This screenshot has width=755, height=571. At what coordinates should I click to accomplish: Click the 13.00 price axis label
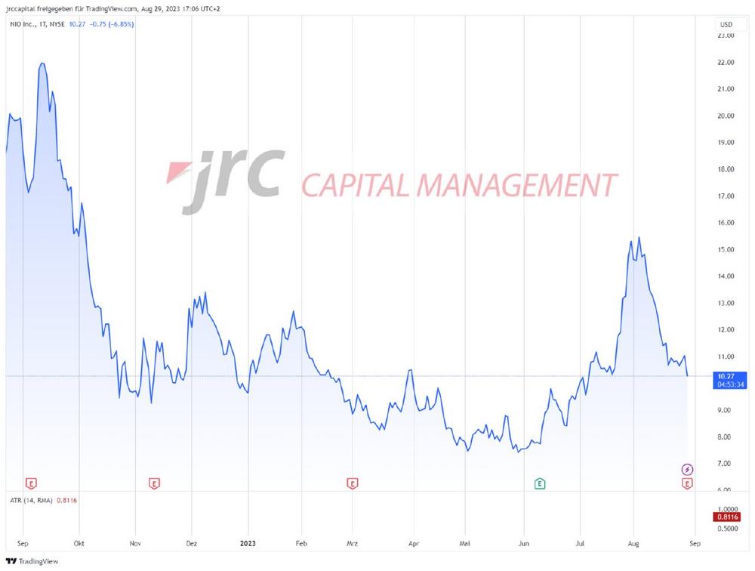(726, 303)
